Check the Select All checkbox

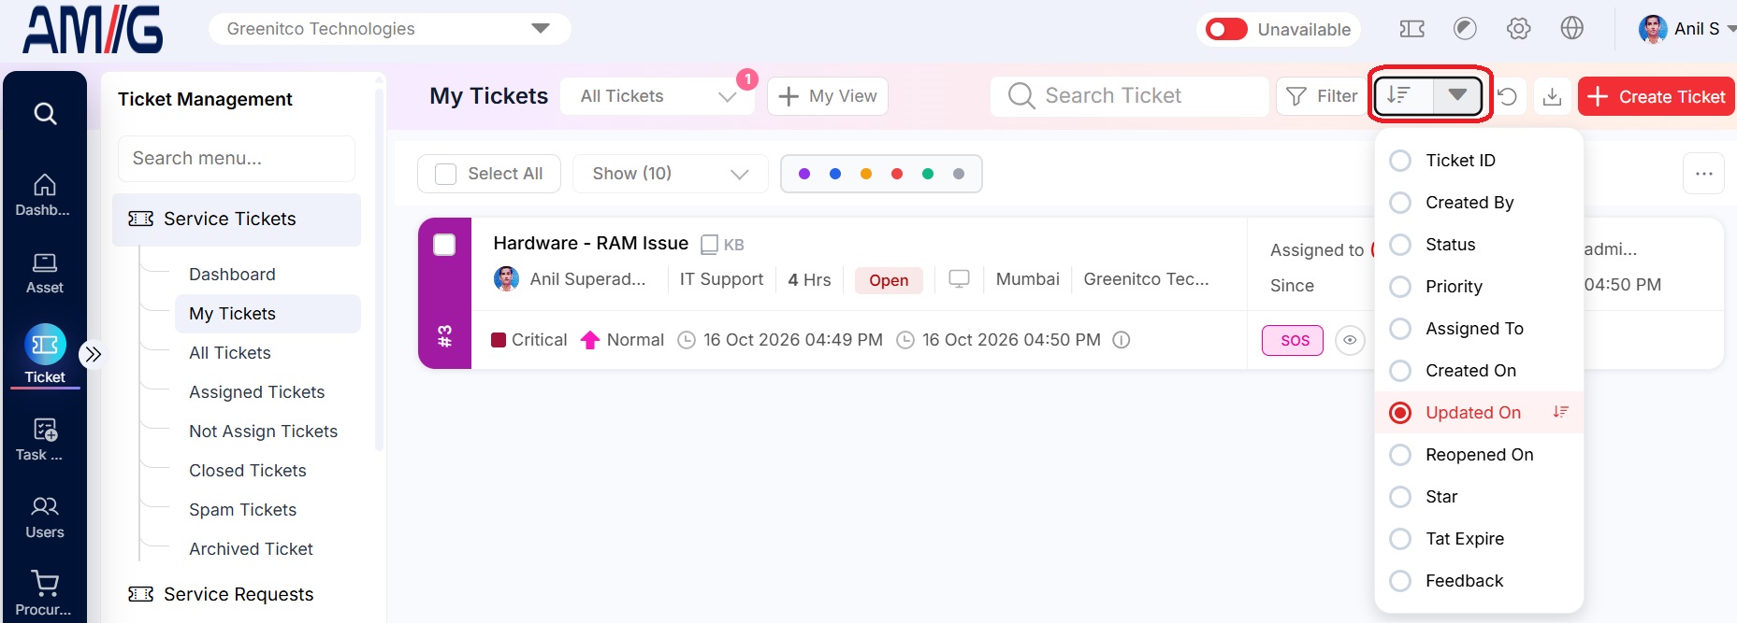pos(446,174)
